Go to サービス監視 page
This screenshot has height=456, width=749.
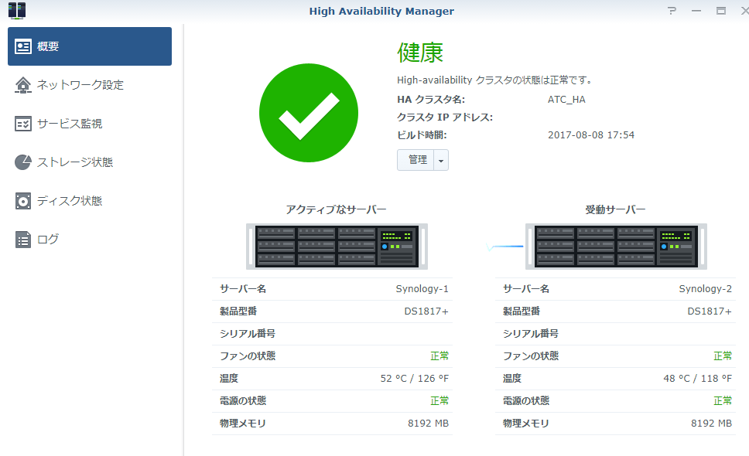(x=90, y=124)
